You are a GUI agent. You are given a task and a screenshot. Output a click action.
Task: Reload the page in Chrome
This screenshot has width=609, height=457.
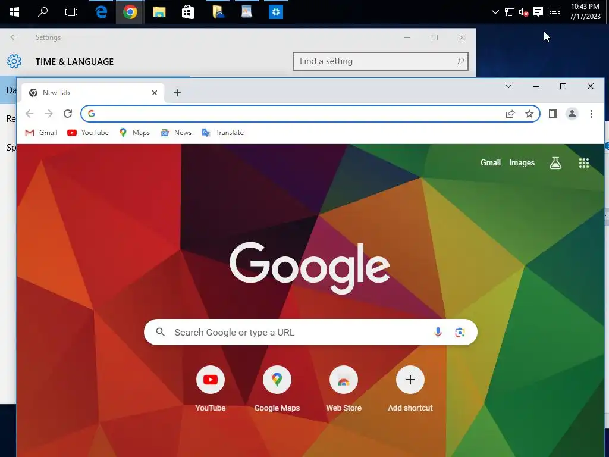68,114
